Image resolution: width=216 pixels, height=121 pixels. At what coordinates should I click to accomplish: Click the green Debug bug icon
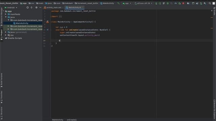click(x=168, y=3)
